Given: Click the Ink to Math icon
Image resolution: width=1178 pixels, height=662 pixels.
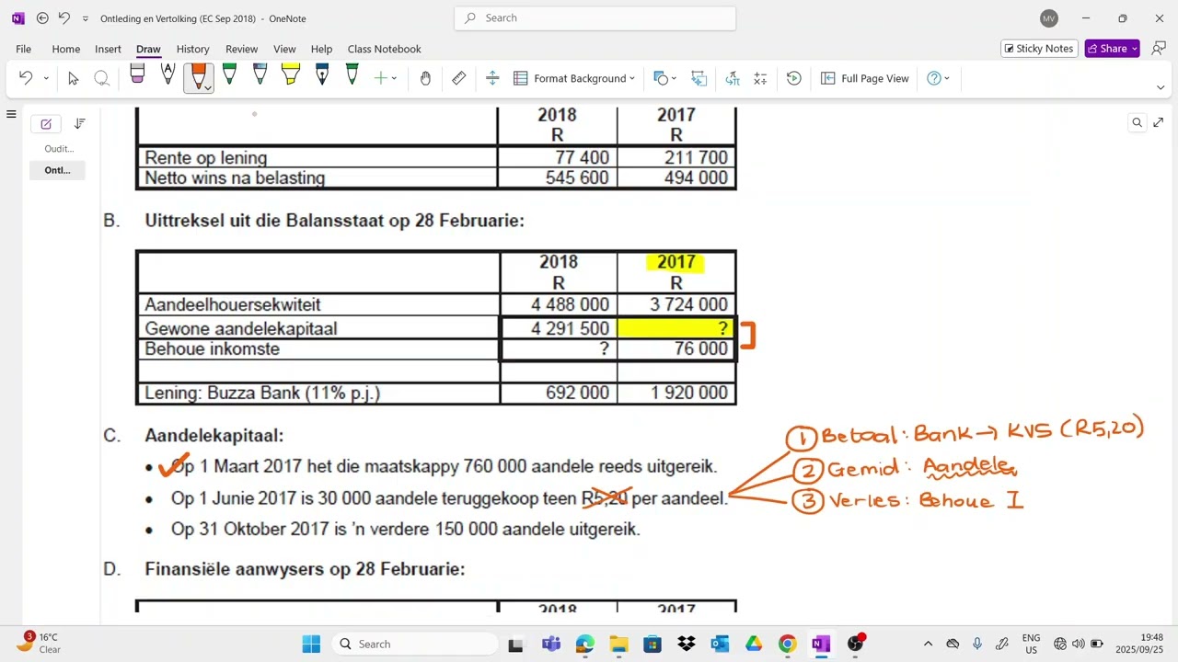Looking at the screenshot, I should 760,79.
